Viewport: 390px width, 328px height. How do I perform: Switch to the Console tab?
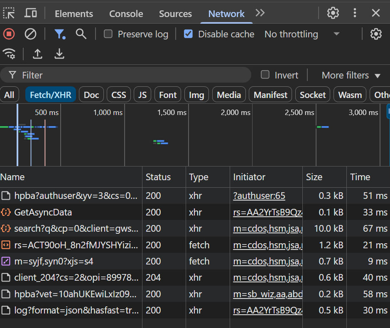[126, 14]
